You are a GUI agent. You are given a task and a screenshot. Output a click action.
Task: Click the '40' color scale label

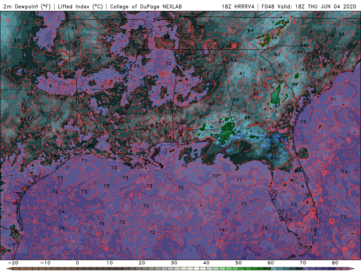(206, 263)
